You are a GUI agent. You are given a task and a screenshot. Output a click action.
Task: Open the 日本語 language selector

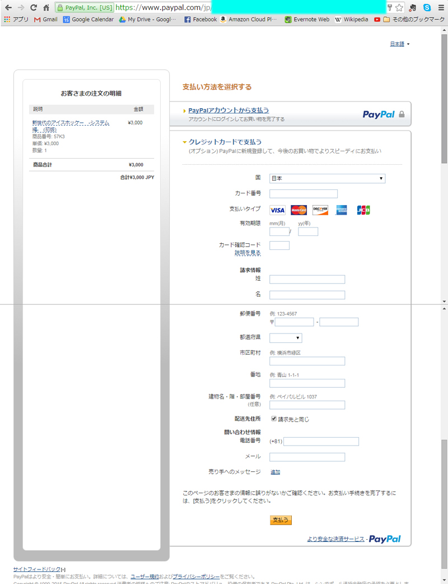point(399,44)
